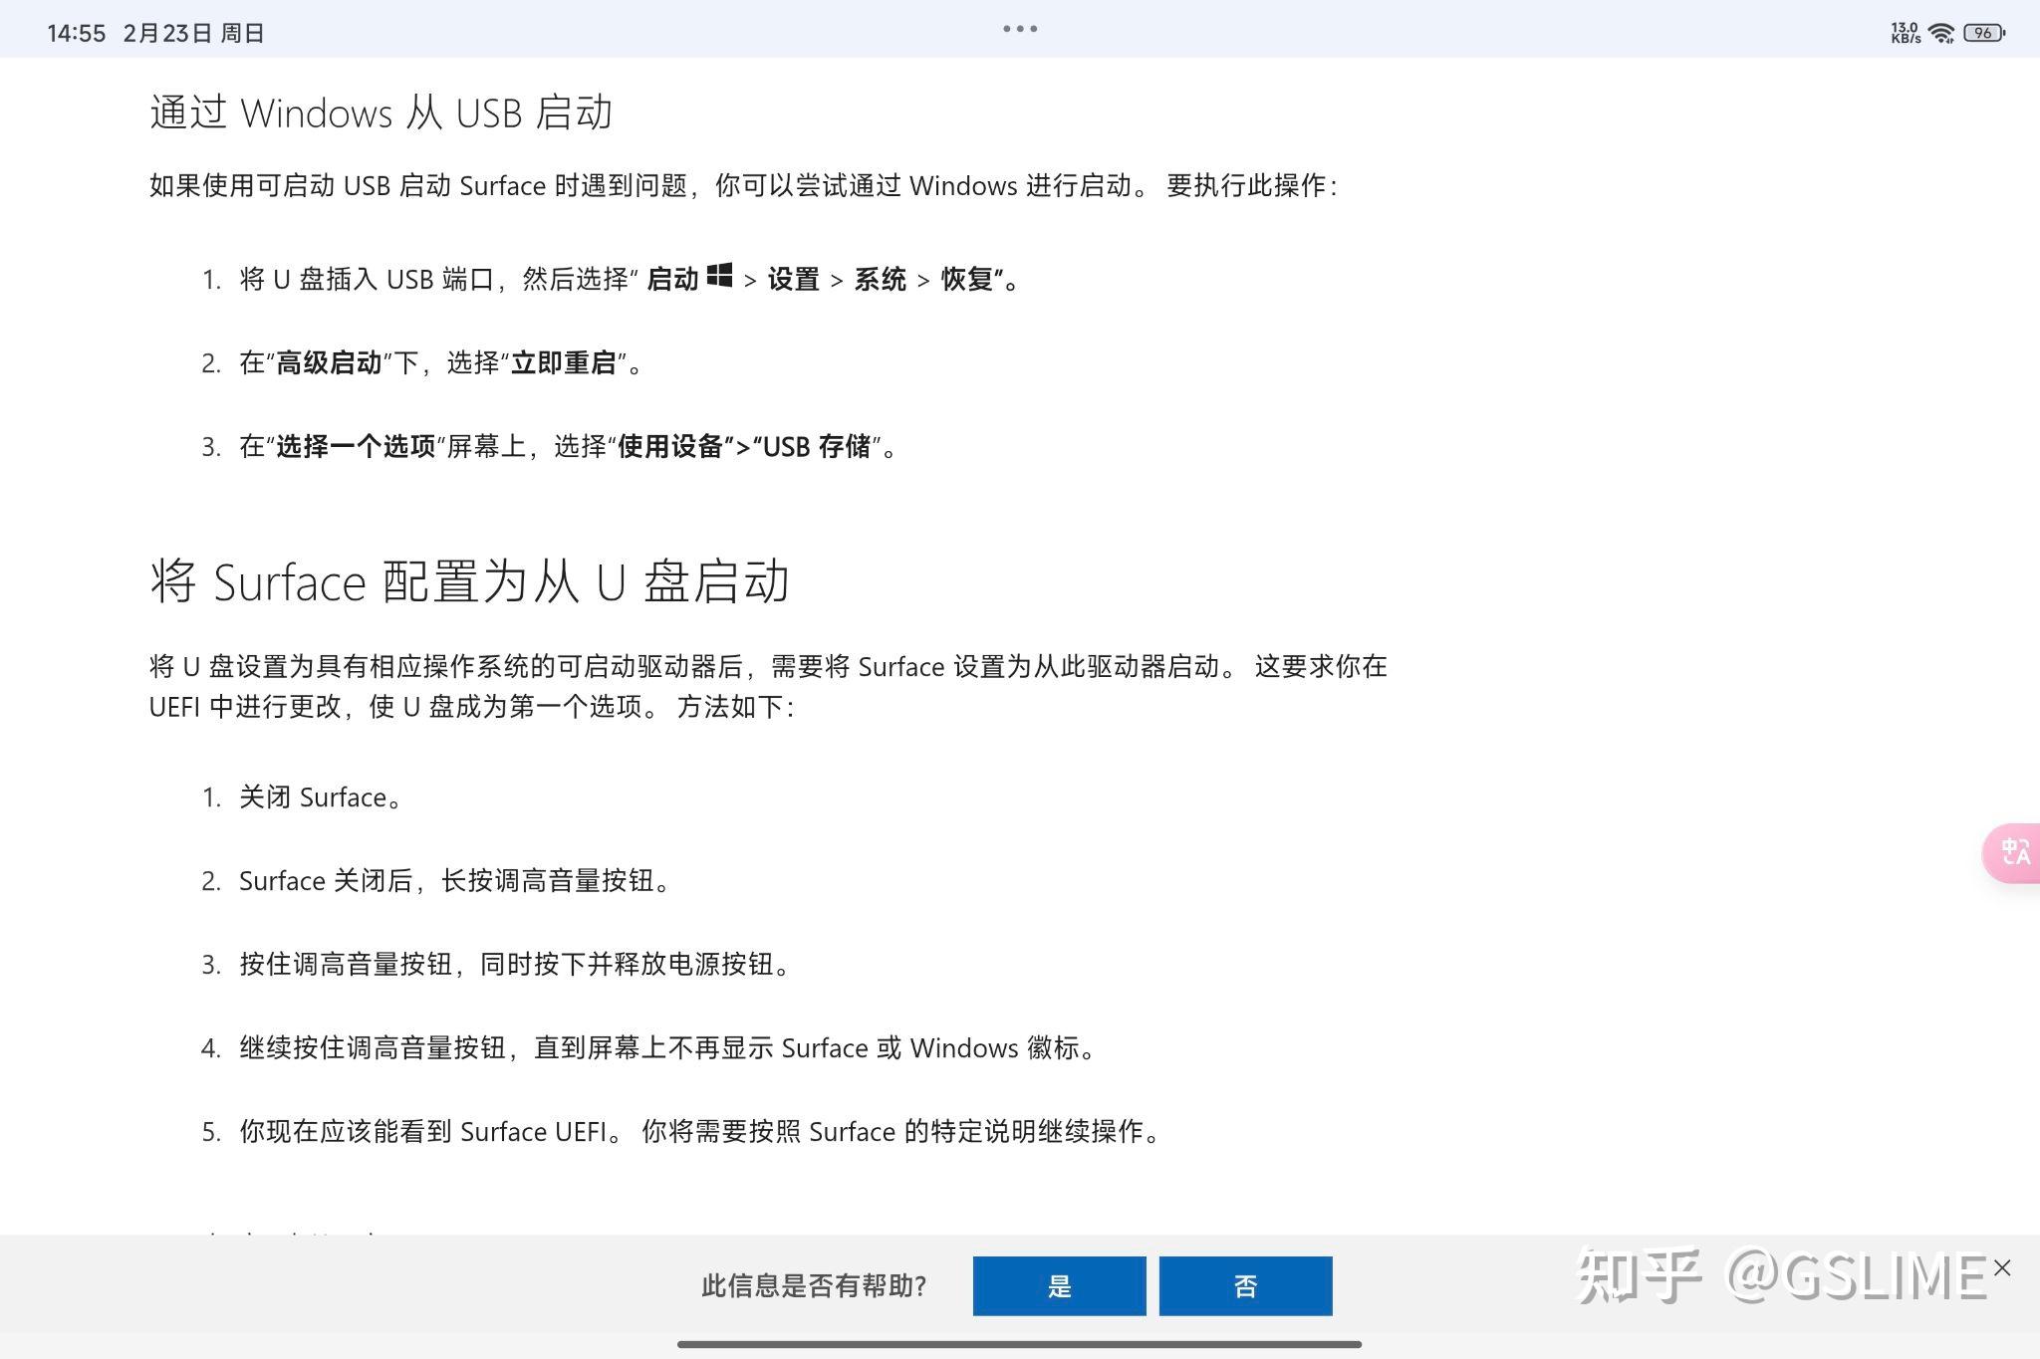Open the pink floating translate button

2012,852
